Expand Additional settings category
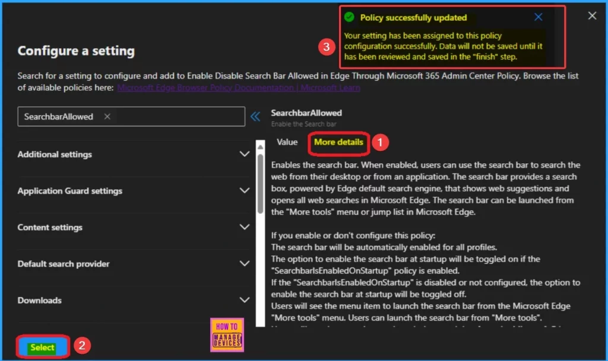The width and height of the screenshot is (608, 361). (244, 154)
